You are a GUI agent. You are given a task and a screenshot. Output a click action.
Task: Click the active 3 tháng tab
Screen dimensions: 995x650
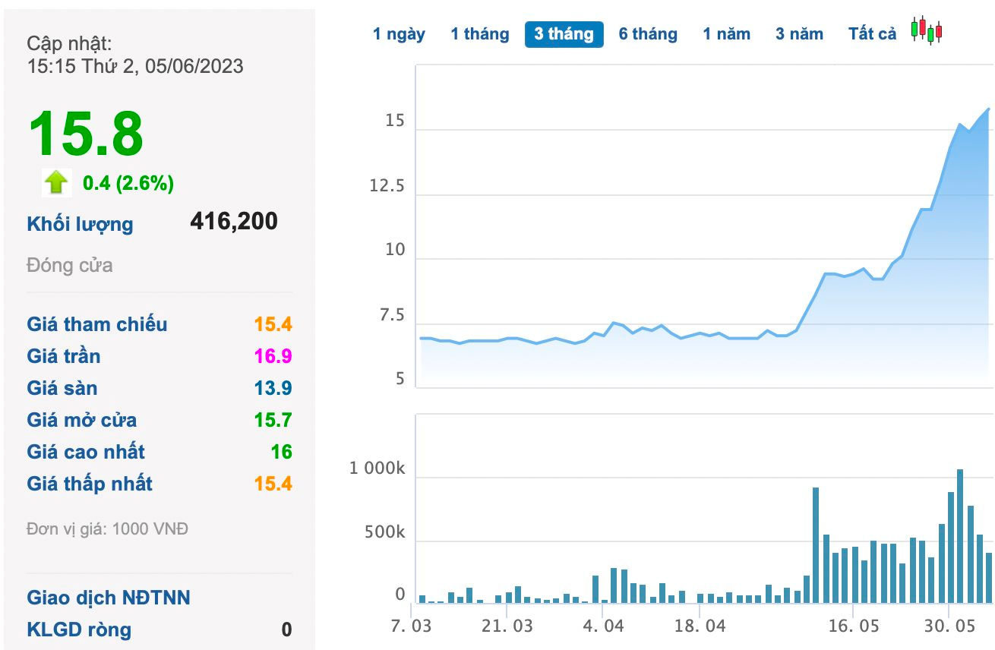[x=564, y=34]
